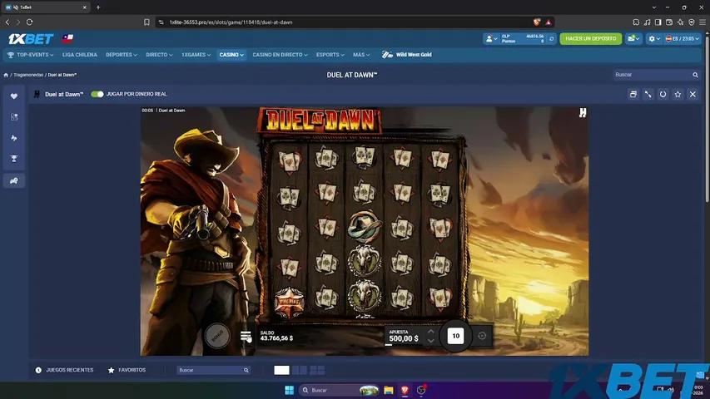Expand the CASINO EN DIRECTO dropdown
This screenshot has width=710, height=399.
pos(280,55)
